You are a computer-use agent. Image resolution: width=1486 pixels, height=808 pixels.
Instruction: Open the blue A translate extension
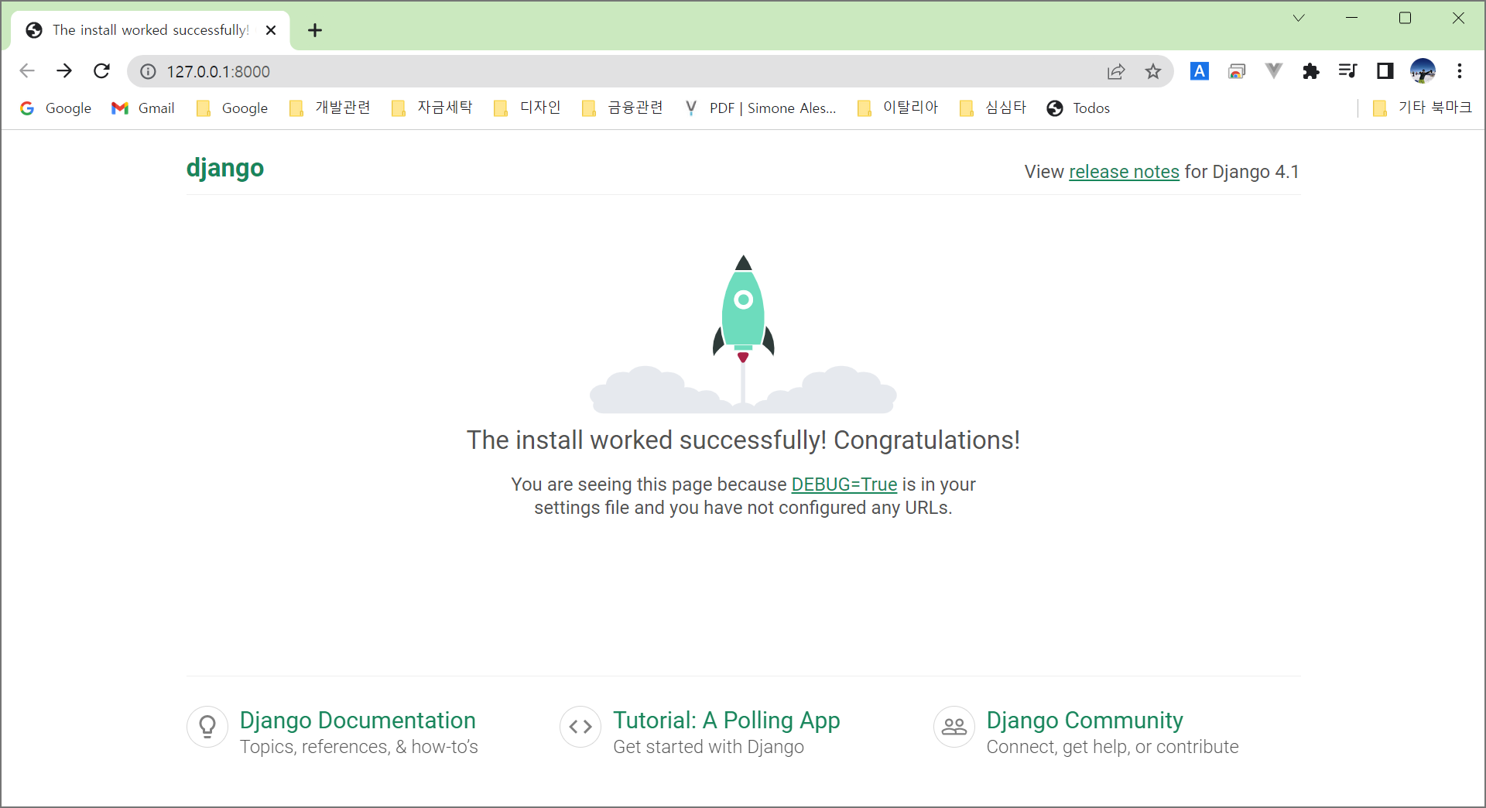click(1200, 71)
